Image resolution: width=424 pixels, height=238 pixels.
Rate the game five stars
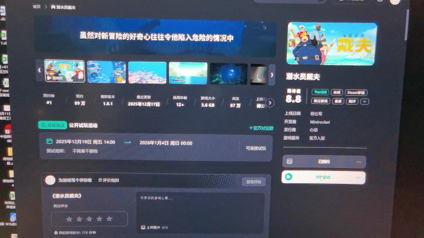click(x=110, y=219)
